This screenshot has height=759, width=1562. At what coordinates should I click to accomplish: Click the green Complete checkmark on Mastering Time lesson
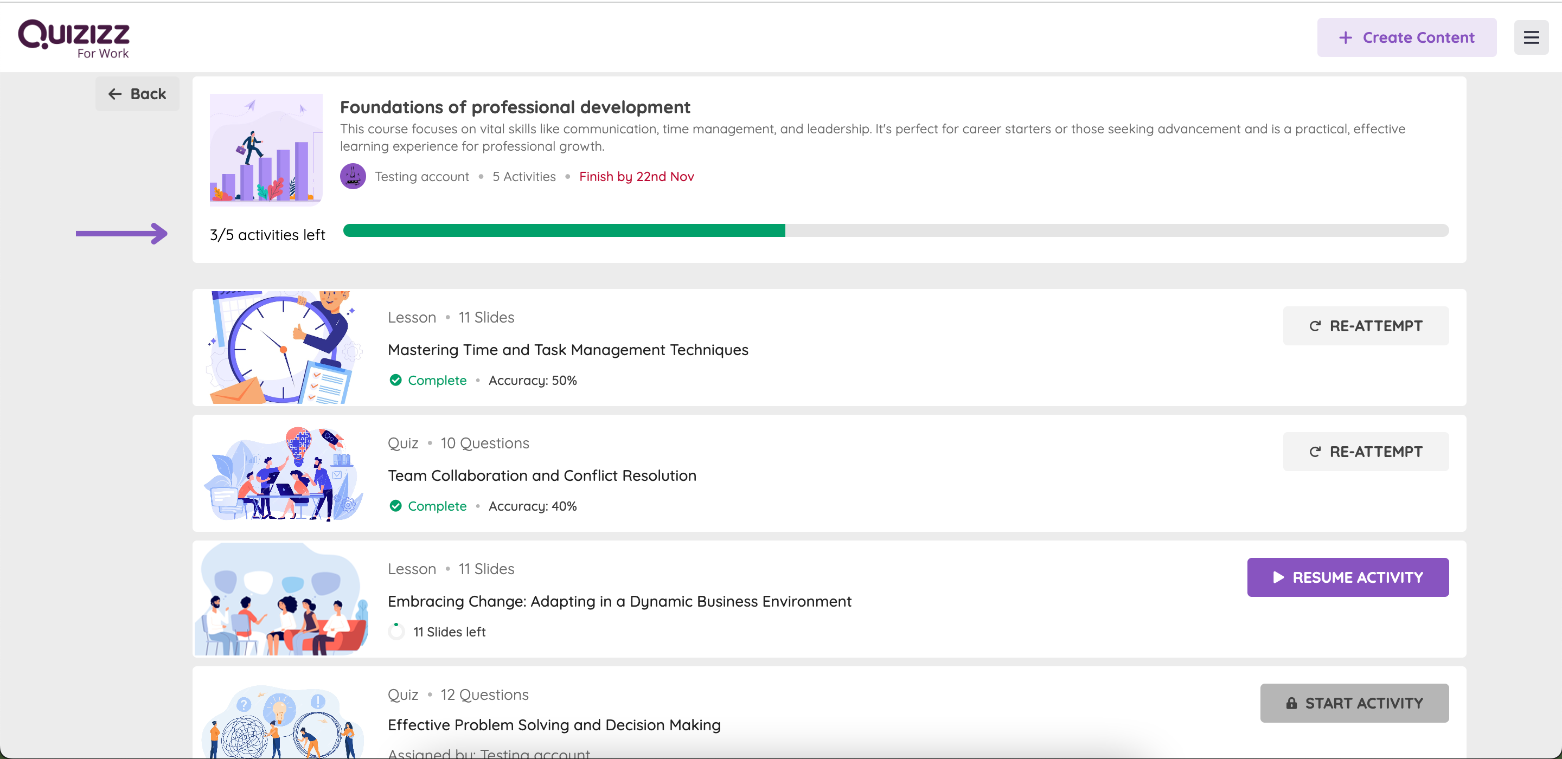click(x=395, y=380)
